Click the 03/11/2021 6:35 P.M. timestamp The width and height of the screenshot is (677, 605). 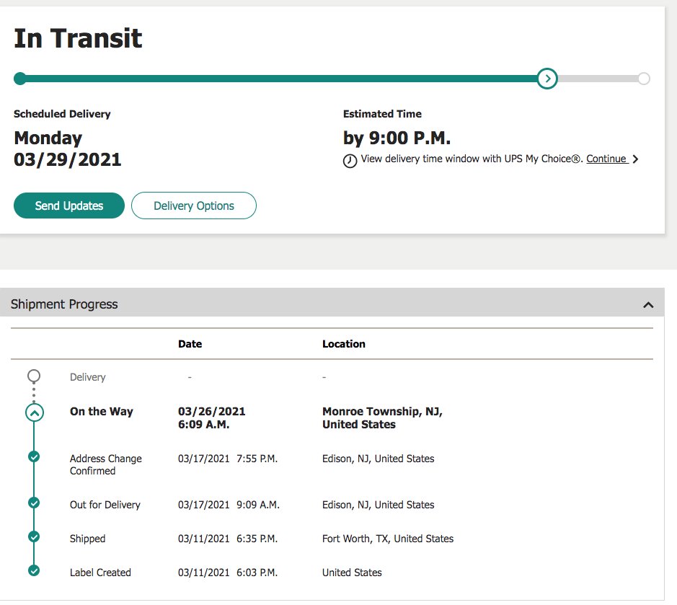[228, 539]
